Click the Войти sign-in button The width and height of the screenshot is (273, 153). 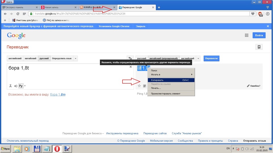click(259, 35)
